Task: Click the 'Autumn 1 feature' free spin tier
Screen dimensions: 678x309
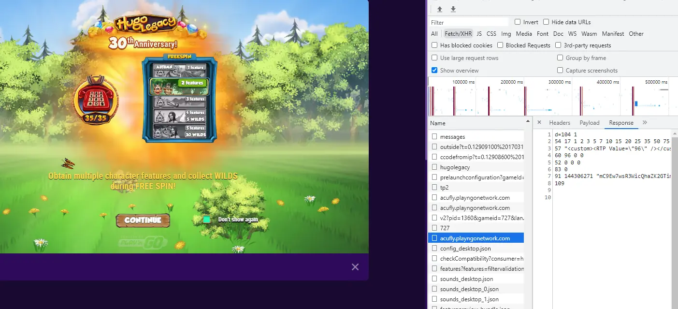Action: click(x=179, y=70)
